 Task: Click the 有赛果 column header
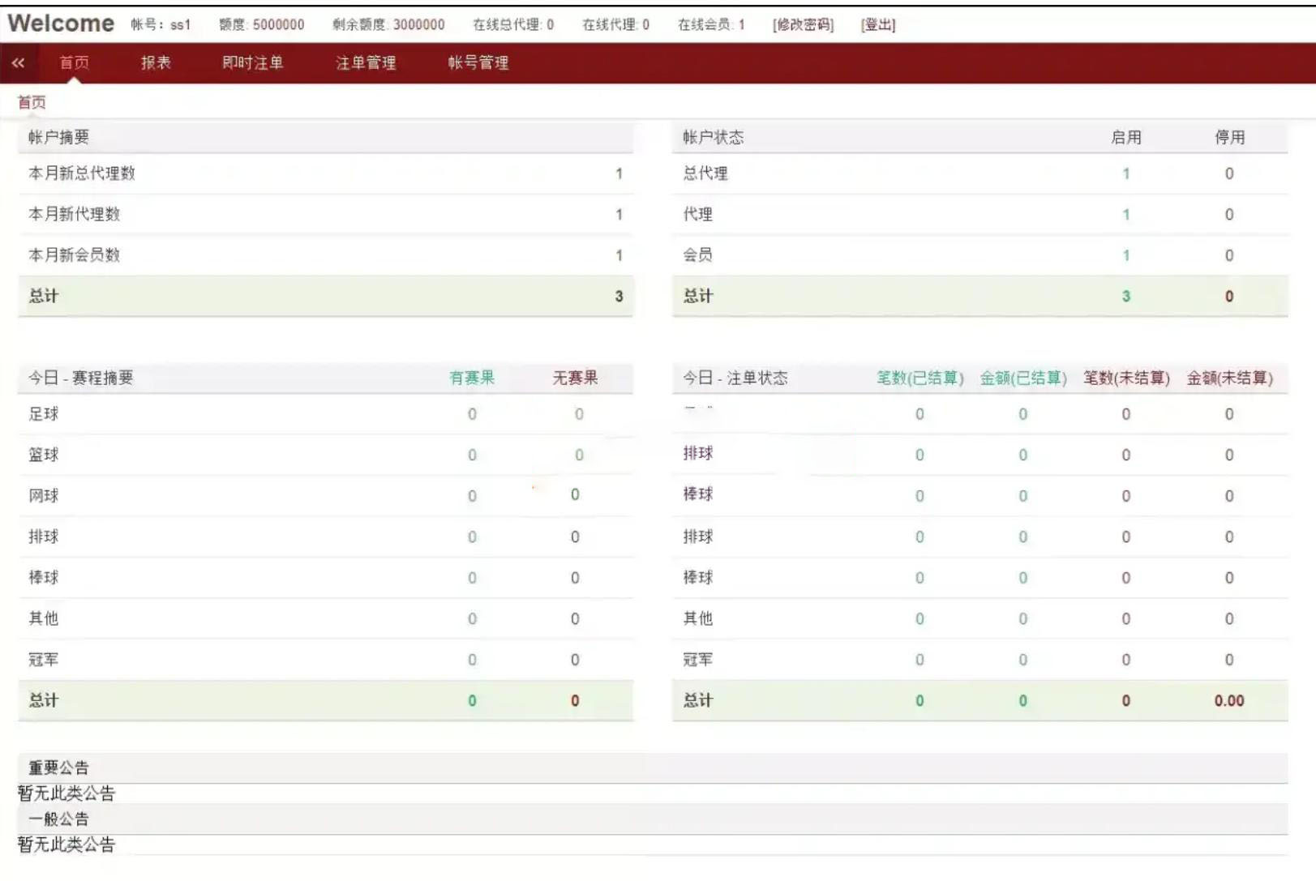tap(472, 378)
